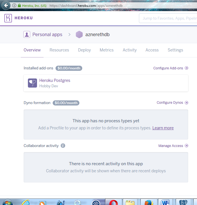Open the Heroku Postgres add-on link
This screenshot has height=205, width=197.
[x=55, y=80]
